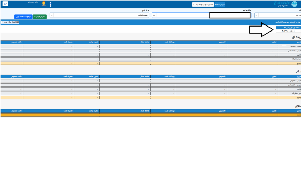301x177 pixels.
Task: Open the مدیر سیستم user avatar icon
Action: pyautogui.click(x=44, y=4)
